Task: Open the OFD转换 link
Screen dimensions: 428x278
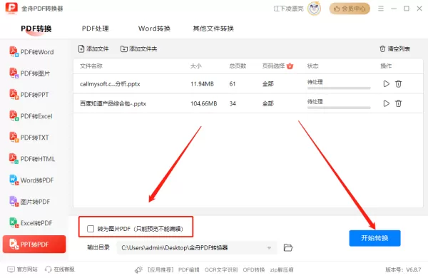Action: 254,270
